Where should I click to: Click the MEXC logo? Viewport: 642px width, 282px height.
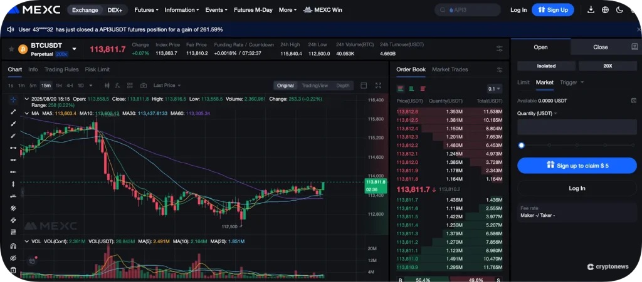click(x=34, y=10)
